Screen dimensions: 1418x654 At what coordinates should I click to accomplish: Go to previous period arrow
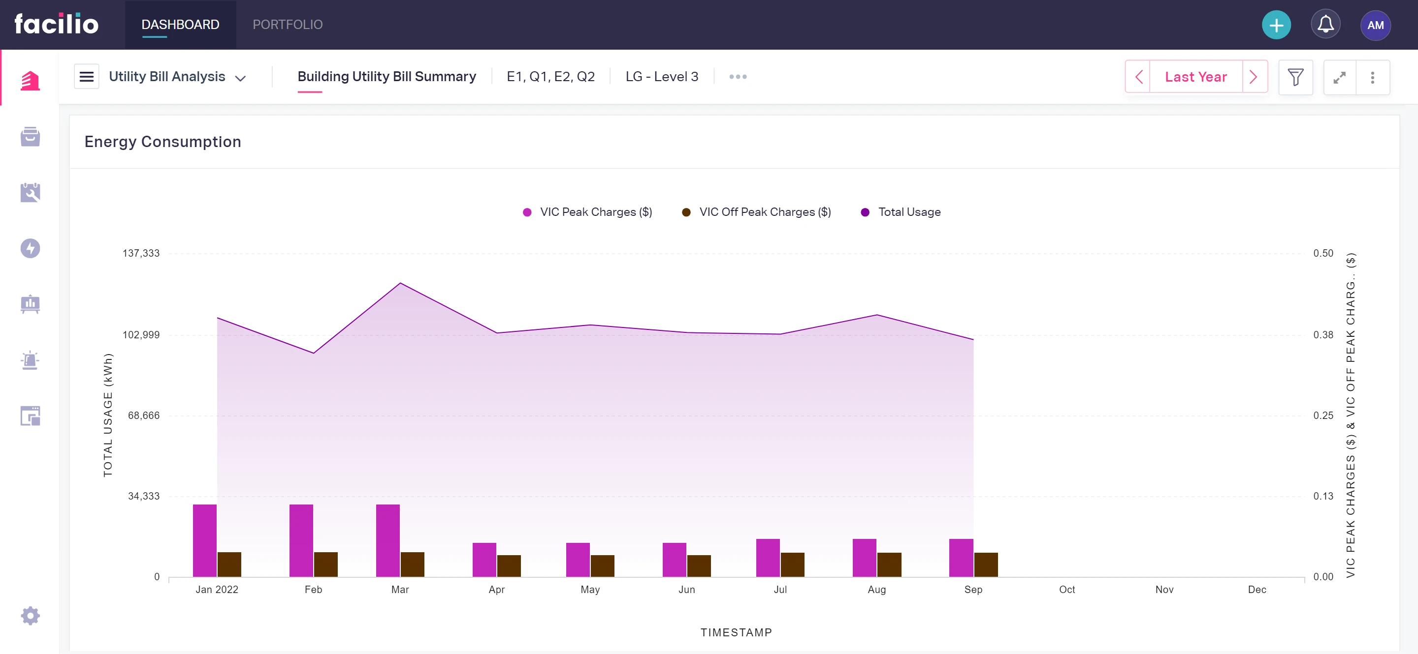pos(1138,77)
